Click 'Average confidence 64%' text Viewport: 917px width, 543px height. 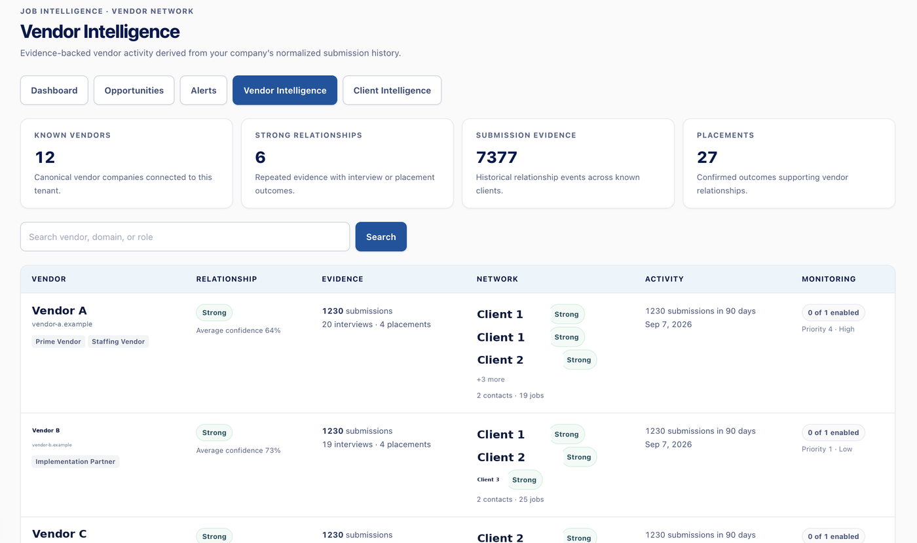click(238, 331)
